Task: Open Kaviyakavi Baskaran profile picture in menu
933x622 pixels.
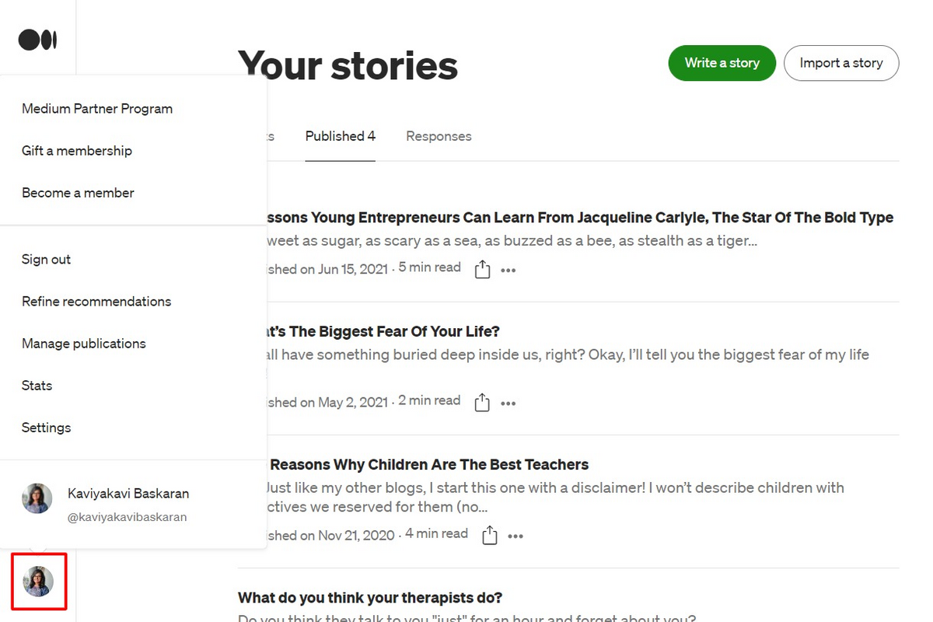Action: 37,498
